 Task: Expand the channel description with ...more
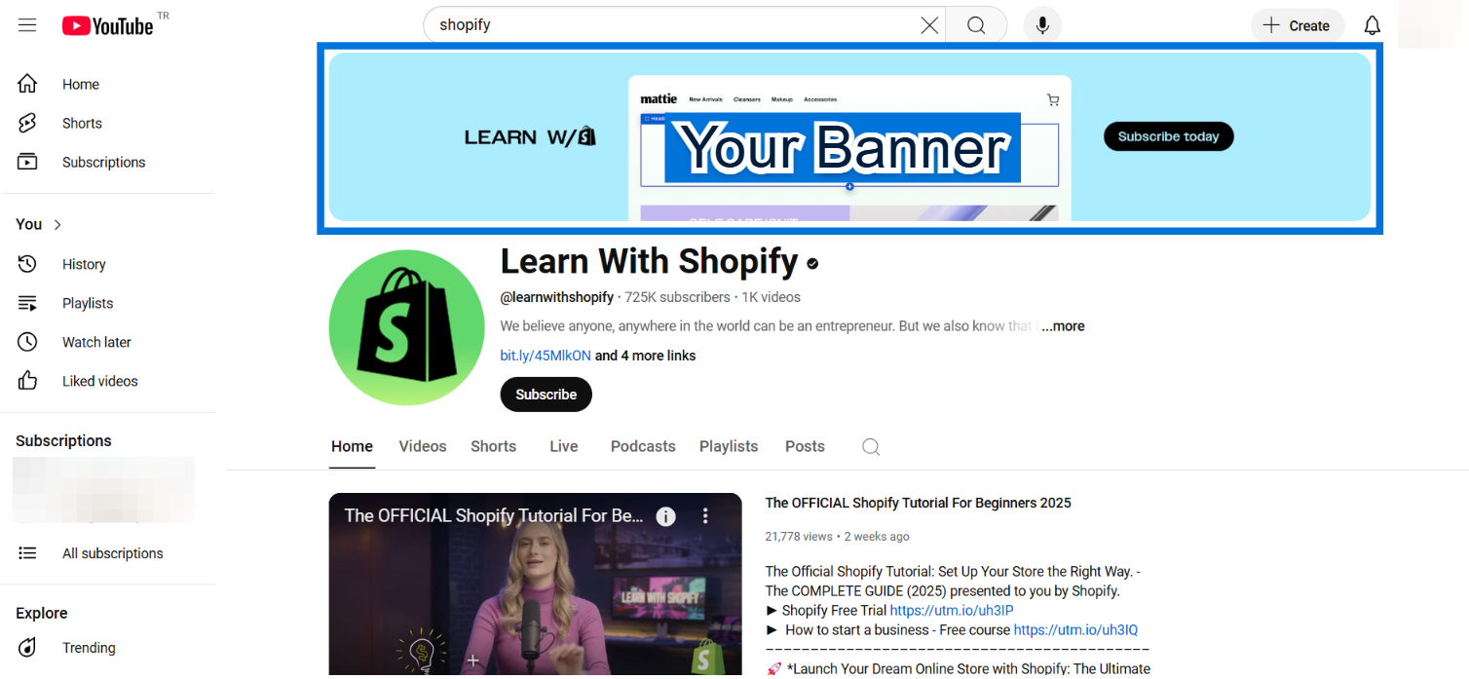(1063, 326)
